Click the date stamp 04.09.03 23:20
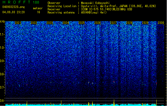This screenshot has width=167, height=106. coord(14,12)
